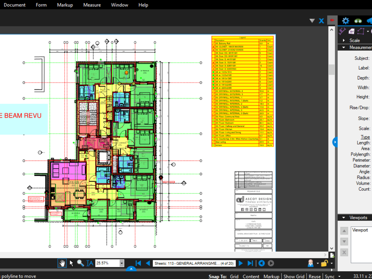Close the current document tab X
Viewport: 372px width, 279px height.
[321, 21]
